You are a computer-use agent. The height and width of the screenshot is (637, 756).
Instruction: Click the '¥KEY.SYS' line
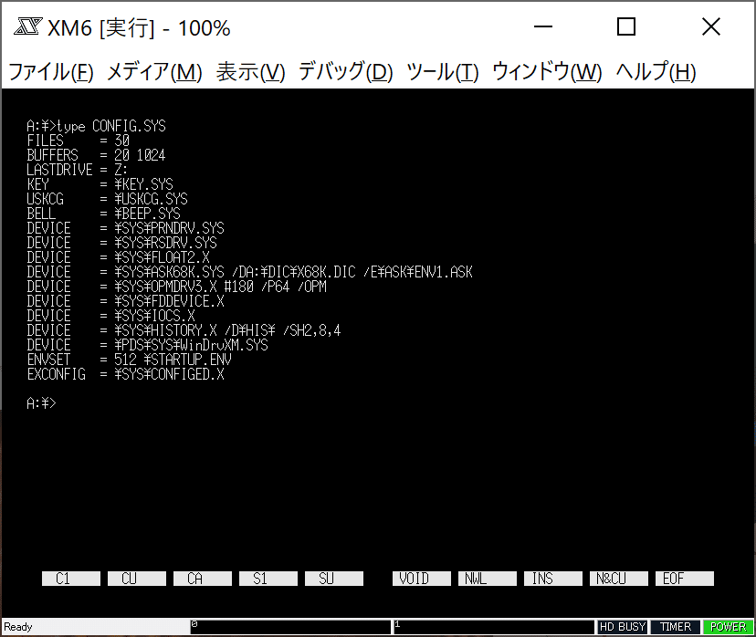click(100, 184)
